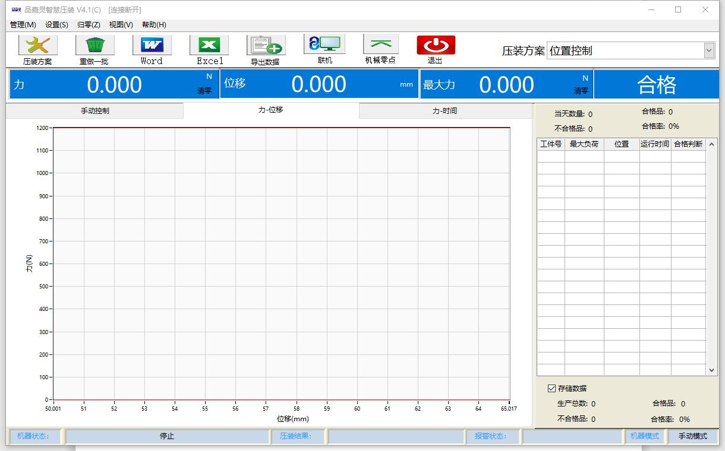Click the 重做一批 green bin icon

[x=94, y=46]
